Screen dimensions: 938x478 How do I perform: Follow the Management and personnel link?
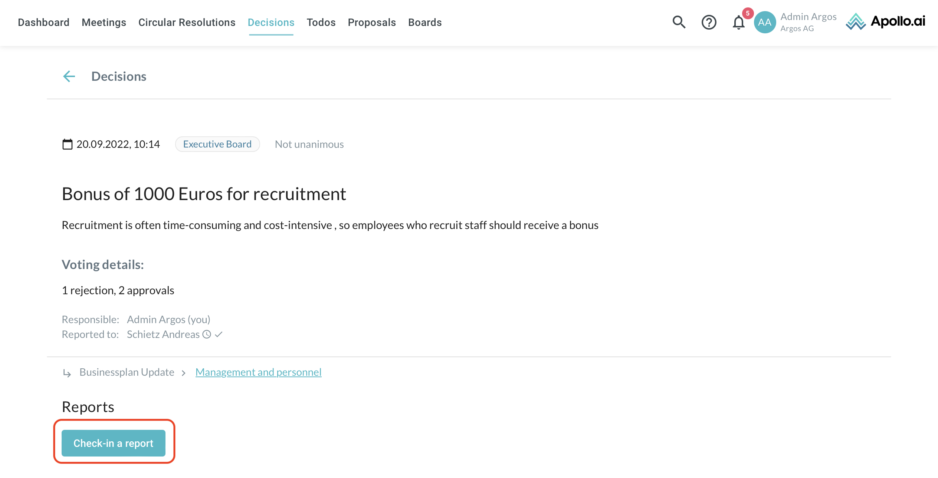coord(258,372)
